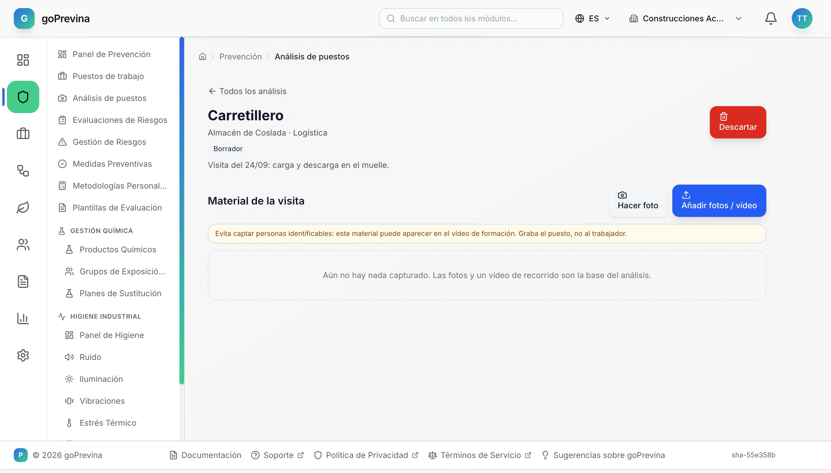
Task: Open the workflow nodes icon in left rail
Action: pyautogui.click(x=23, y=170)
